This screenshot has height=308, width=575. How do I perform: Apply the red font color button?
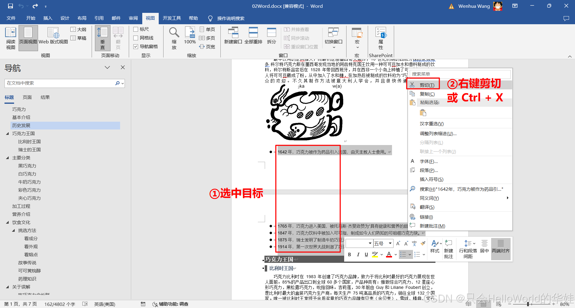(389, 254)
